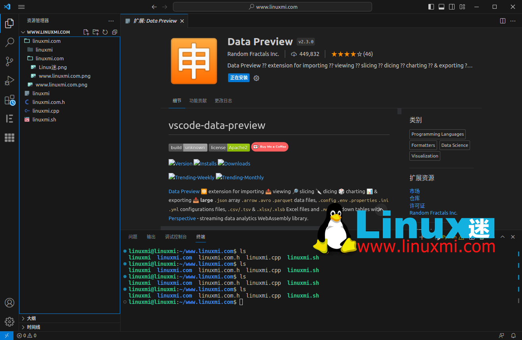Open the Run and Debug icon
Viewport: 522px width, 340px height.
10,81
